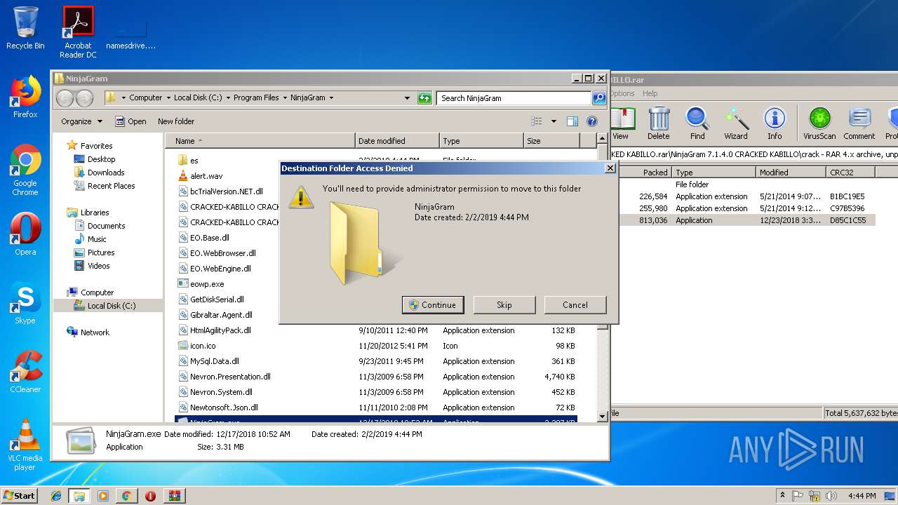Click the Comment icon in WinRAR toolbar
The image size is (898, 505).
859,123
